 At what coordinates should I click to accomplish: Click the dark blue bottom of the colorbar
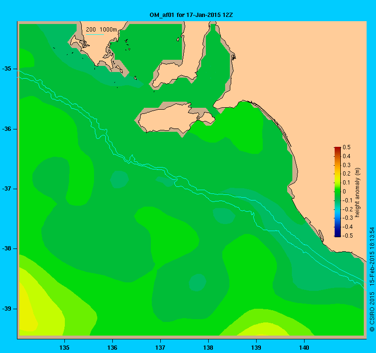(x=337, y=234)
